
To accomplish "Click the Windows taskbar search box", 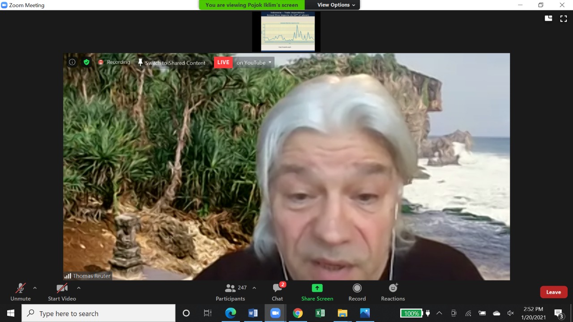I will (98, 314).
